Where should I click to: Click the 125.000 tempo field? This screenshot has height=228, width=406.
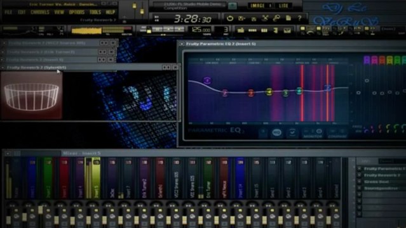(x=201, y=30)
